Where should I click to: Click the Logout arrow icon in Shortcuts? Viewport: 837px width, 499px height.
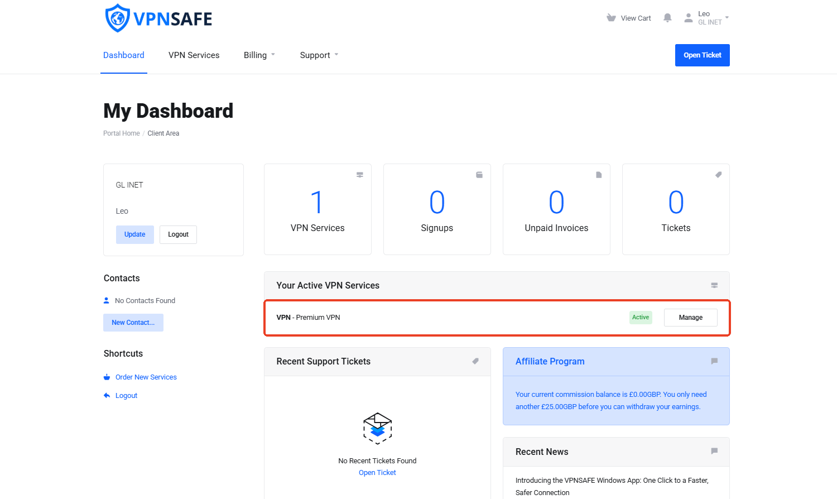coord(107,396)
